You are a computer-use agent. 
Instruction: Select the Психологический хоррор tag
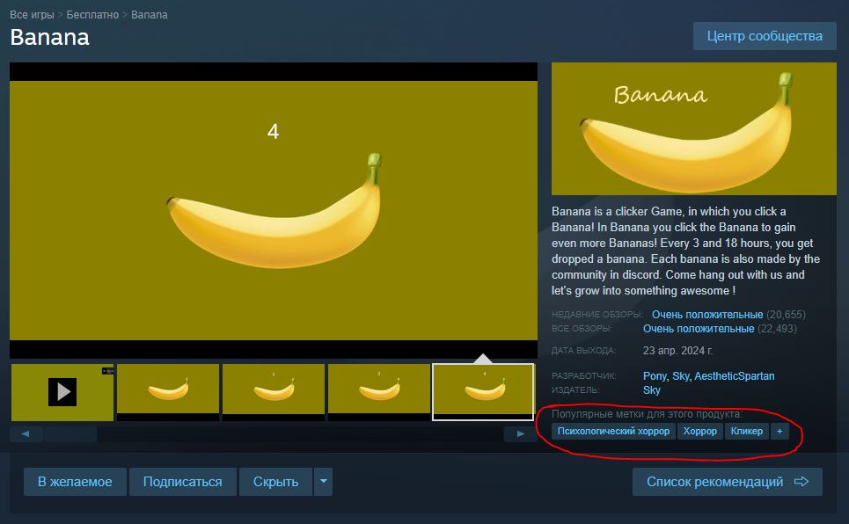[x=613, y=432]
